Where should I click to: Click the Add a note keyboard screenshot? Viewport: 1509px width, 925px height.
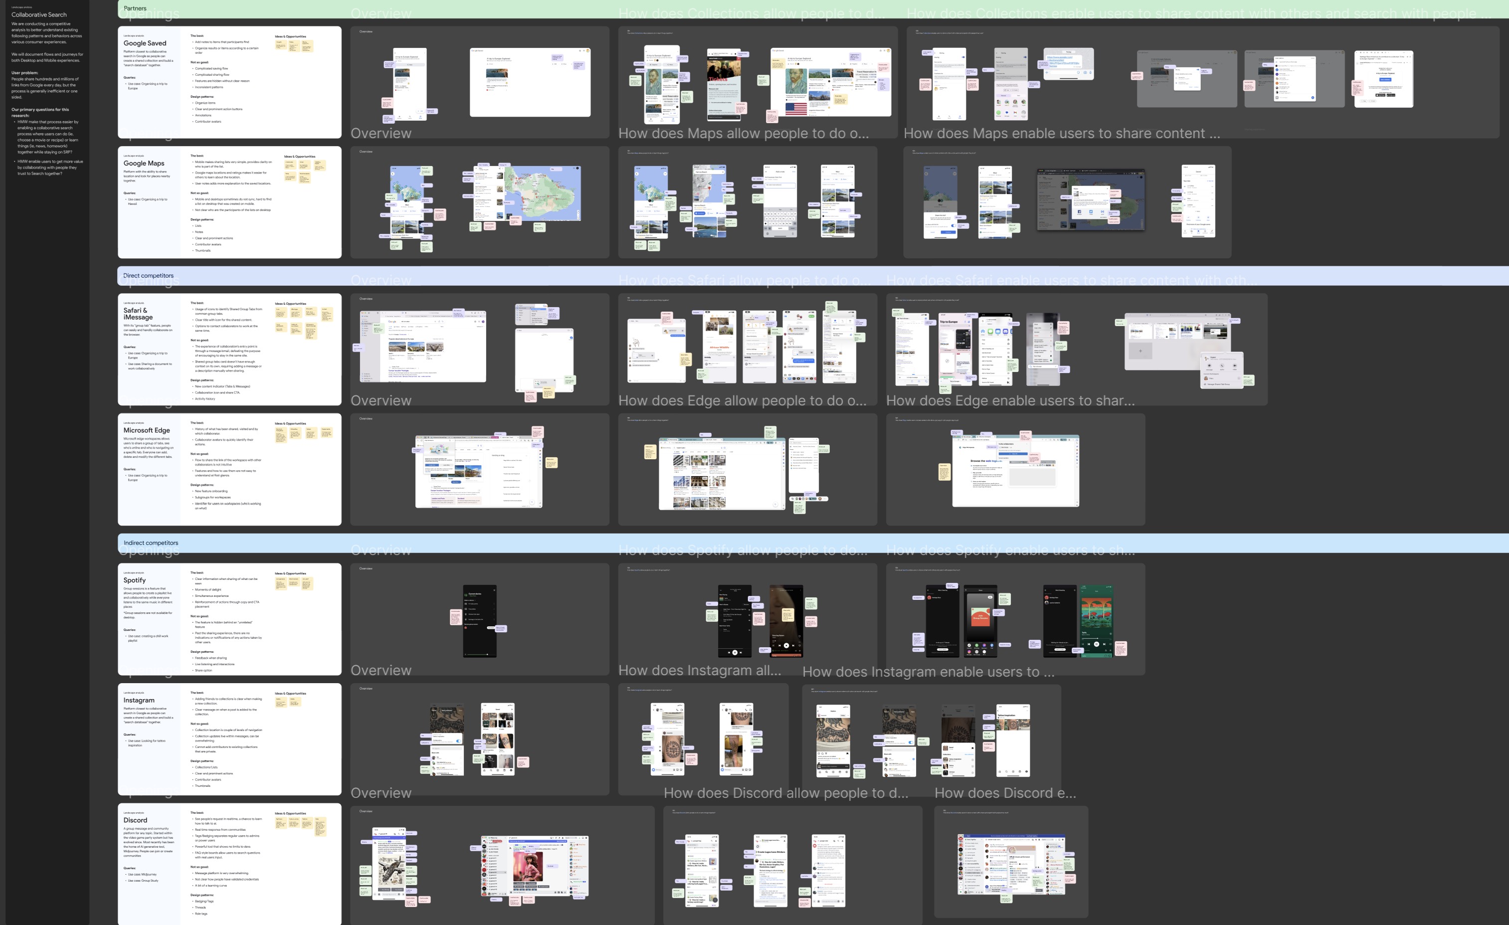point(779,201)
